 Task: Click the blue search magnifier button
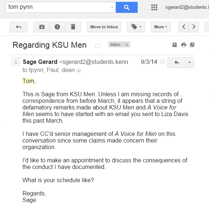click(x=127, y=7)
